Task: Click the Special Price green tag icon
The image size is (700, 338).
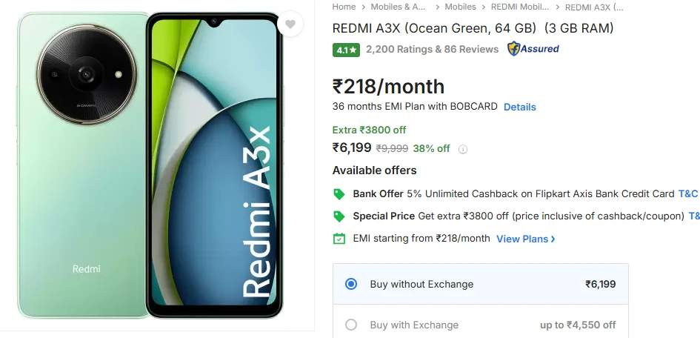Action: pyautogui.click(x=339, y=216)
